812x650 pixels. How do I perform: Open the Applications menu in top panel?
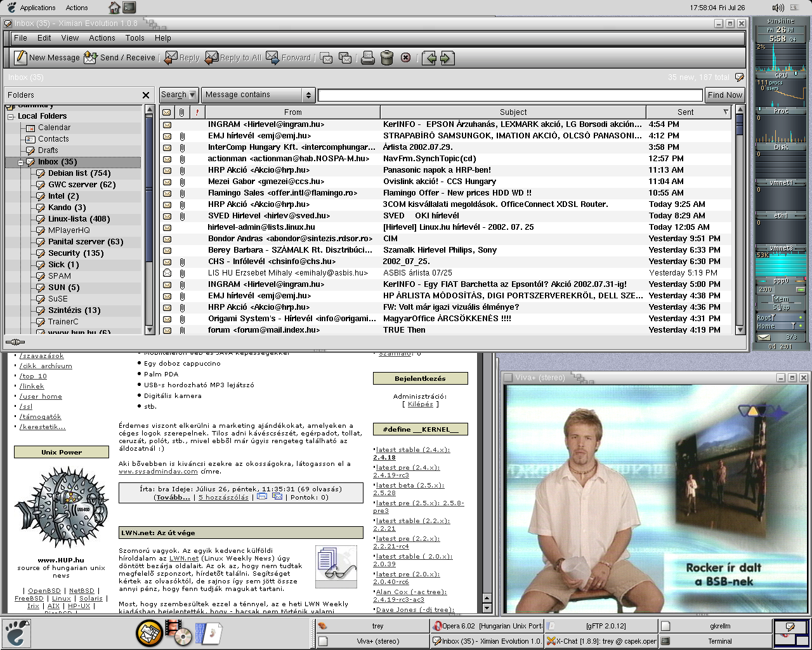(x=37, y=8)
